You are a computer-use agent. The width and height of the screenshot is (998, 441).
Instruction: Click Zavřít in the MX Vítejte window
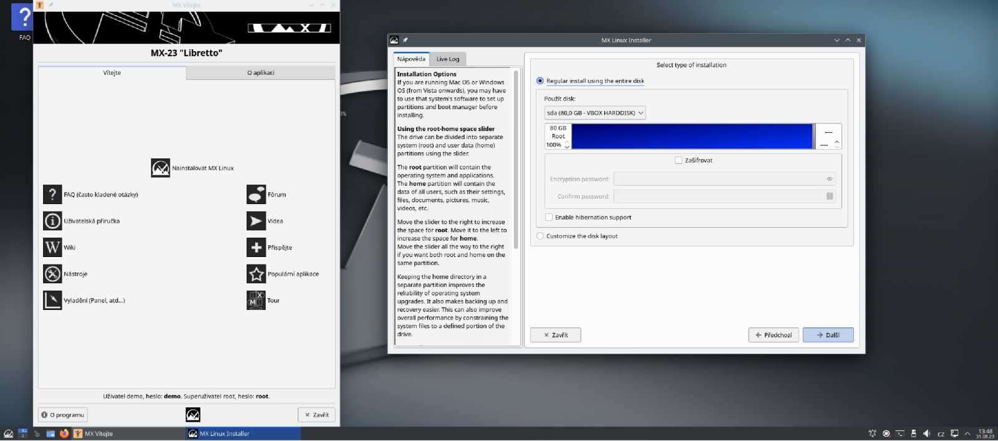tap(317, 415)
